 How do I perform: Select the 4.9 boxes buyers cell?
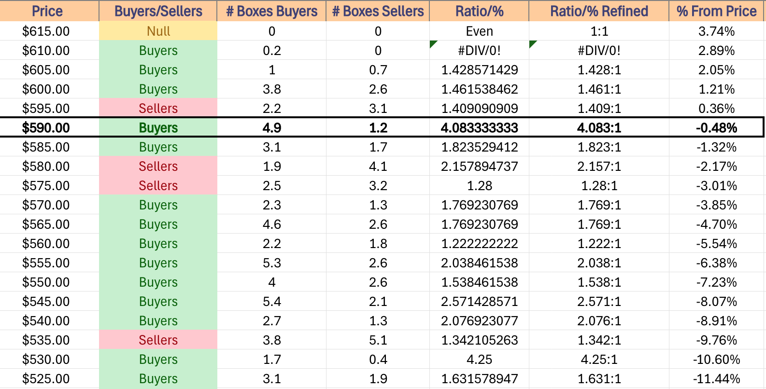271,127
